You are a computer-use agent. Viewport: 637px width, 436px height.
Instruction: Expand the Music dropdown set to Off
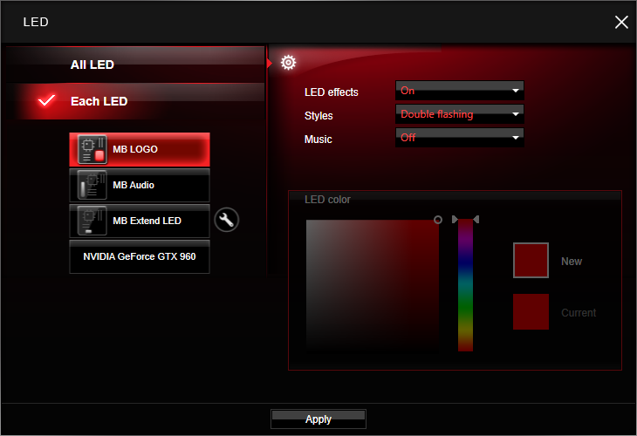coord(460,138)
